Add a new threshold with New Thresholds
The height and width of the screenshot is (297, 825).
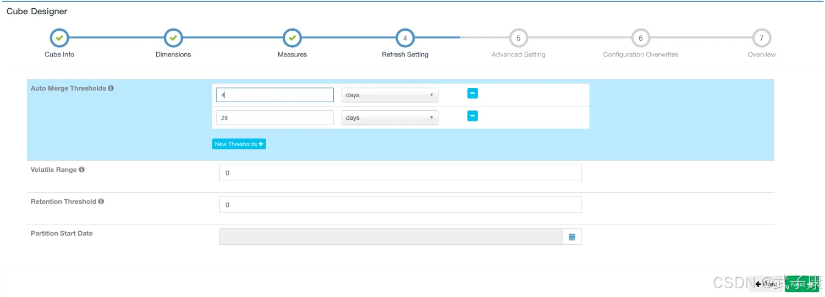tap(239, 144)
